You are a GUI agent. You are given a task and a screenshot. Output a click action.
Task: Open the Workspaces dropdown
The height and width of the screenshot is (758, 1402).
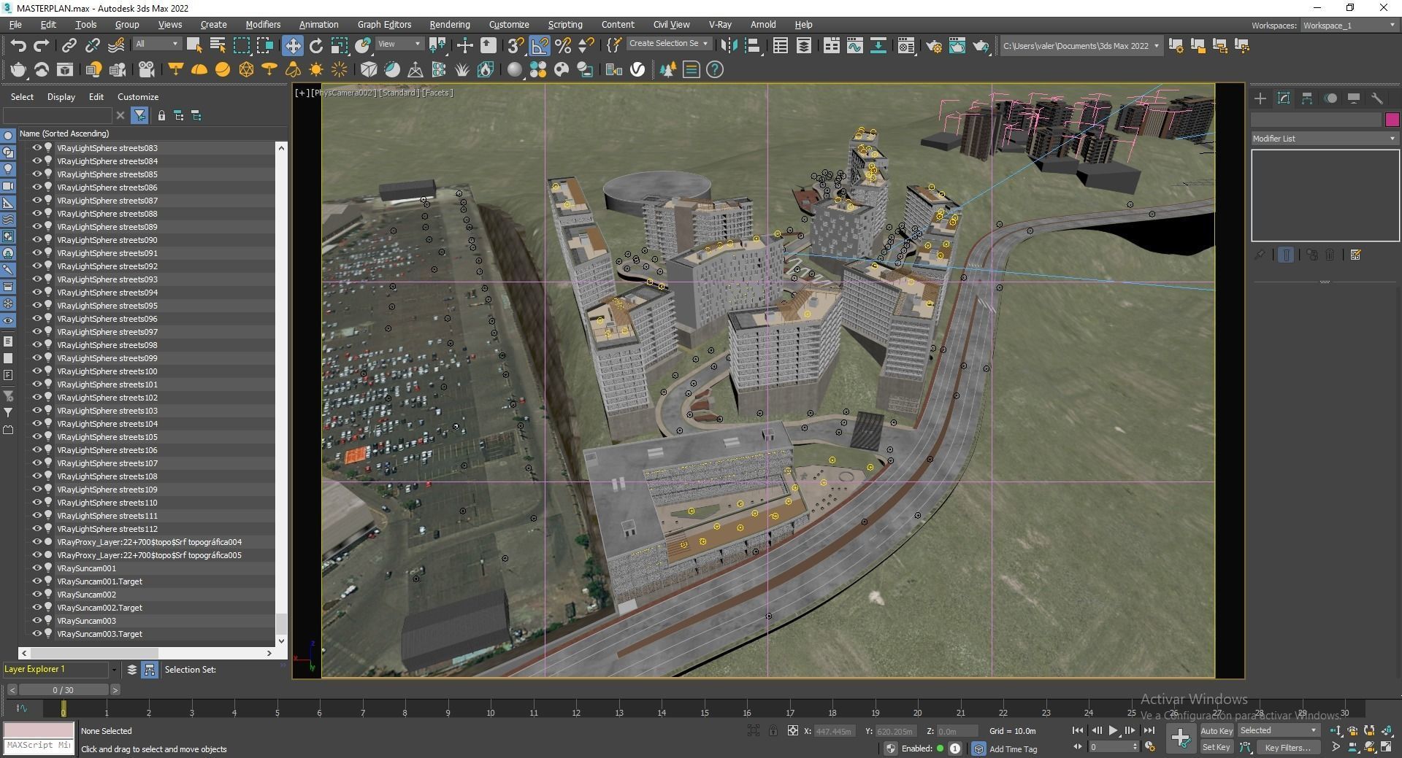pyautogui.click(x=1349, y=26)
